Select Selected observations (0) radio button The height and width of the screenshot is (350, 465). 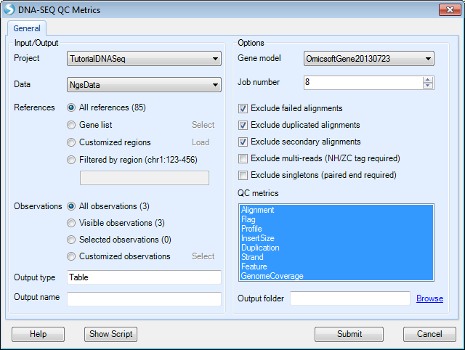coord(71,240)
